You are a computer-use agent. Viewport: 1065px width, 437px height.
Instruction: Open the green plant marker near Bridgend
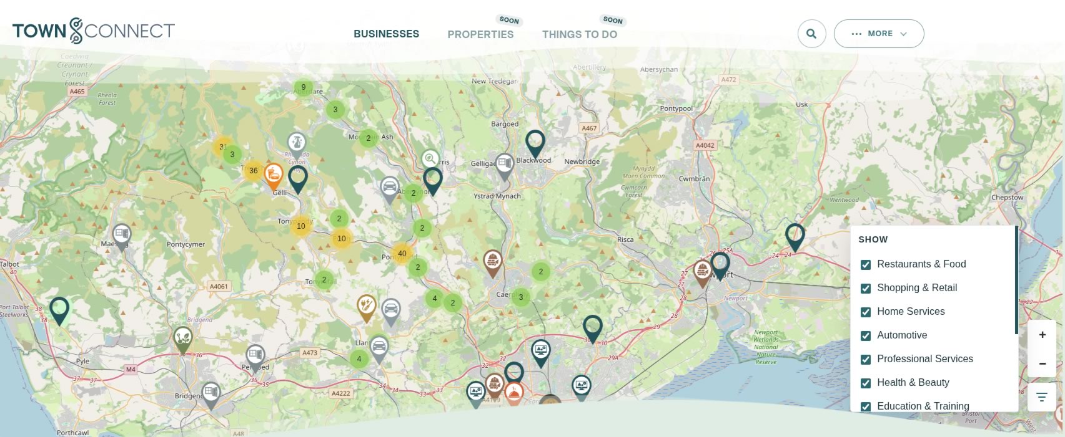click(183, 340)
